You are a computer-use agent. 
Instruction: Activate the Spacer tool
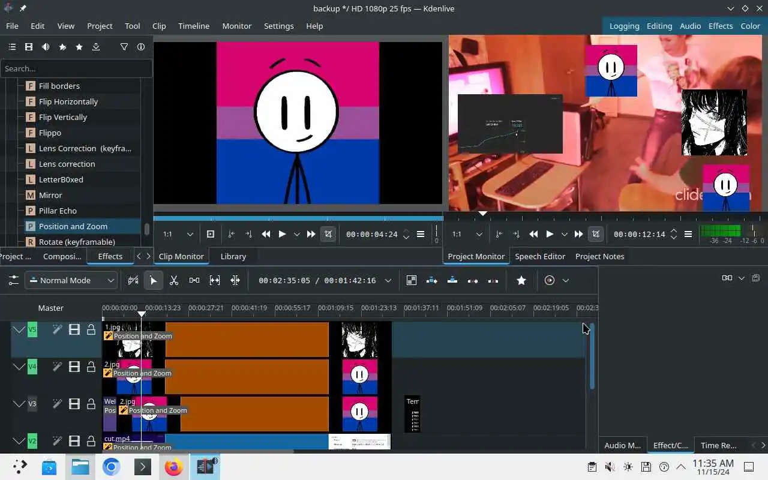194,280
